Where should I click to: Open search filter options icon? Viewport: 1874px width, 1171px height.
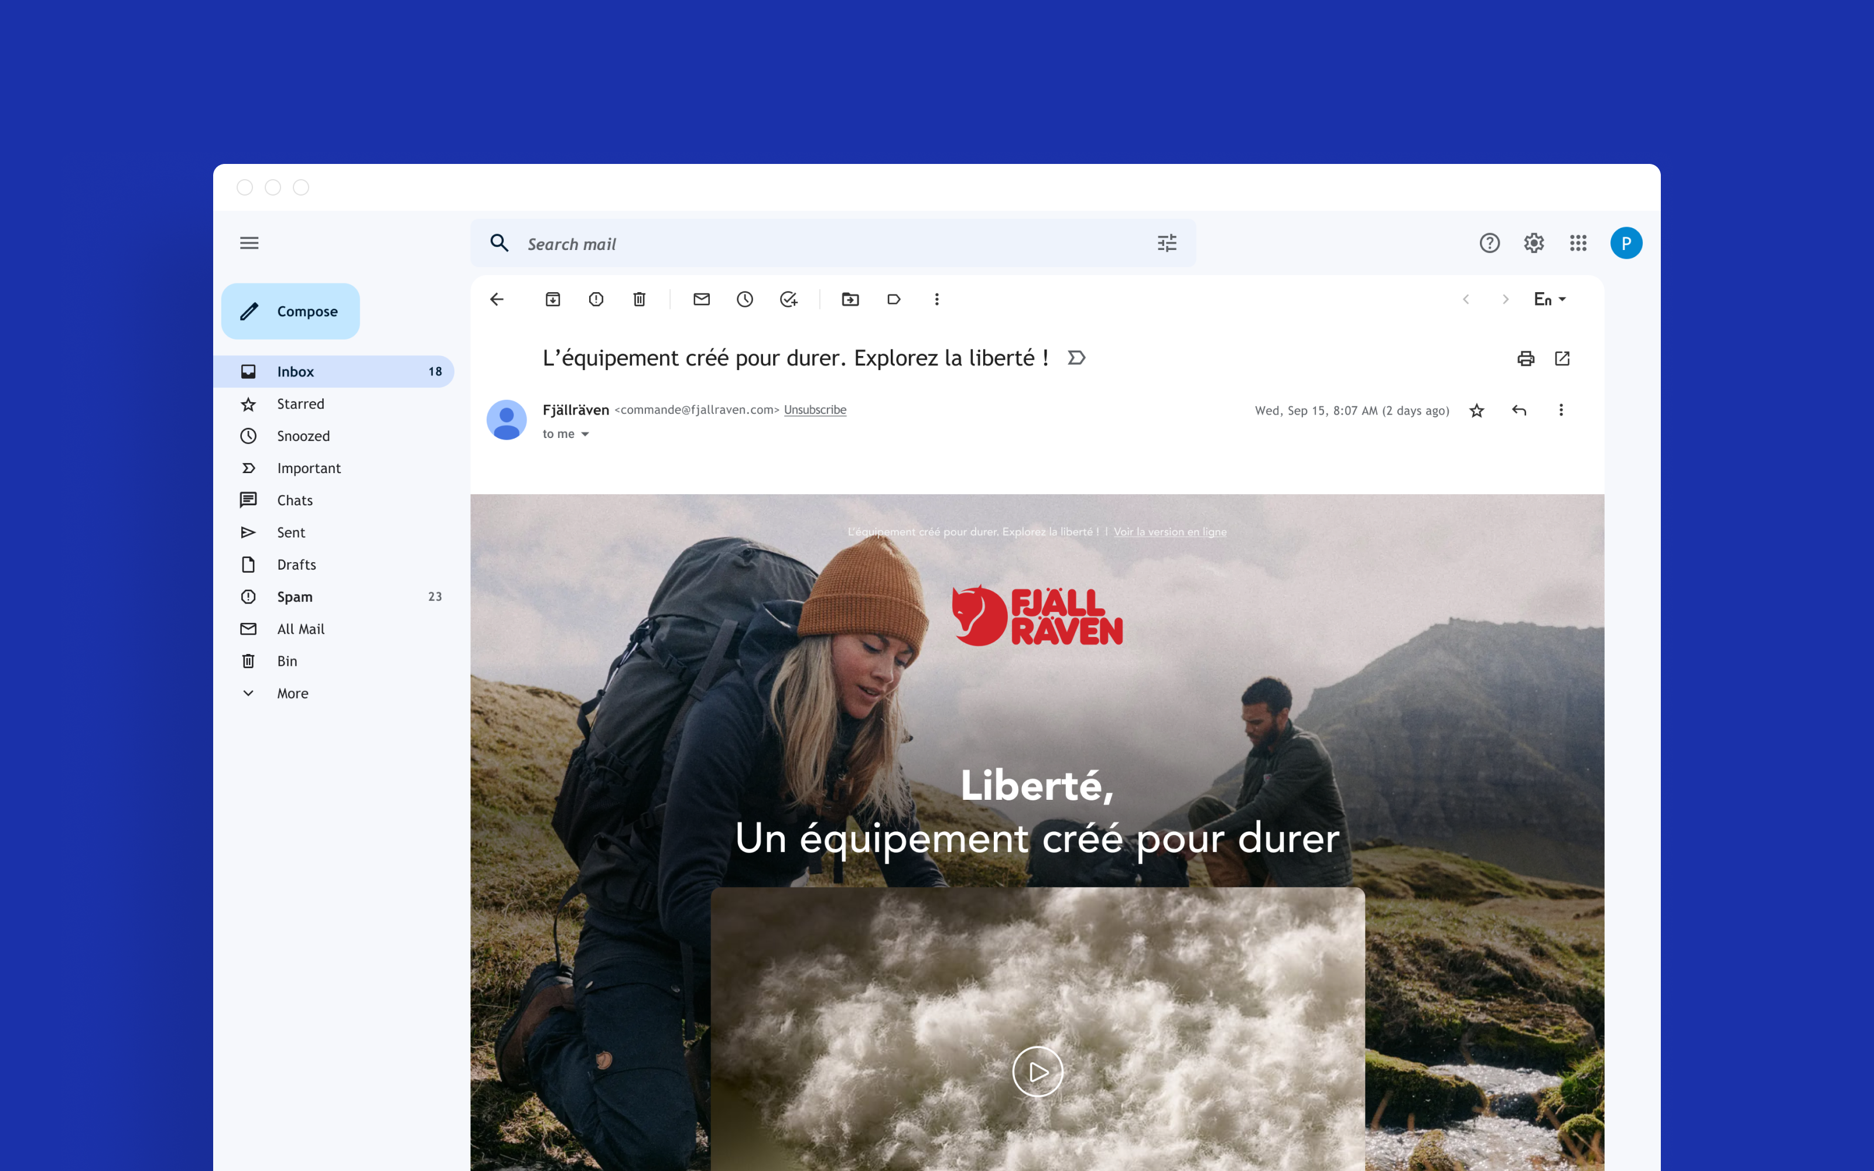1167,243
